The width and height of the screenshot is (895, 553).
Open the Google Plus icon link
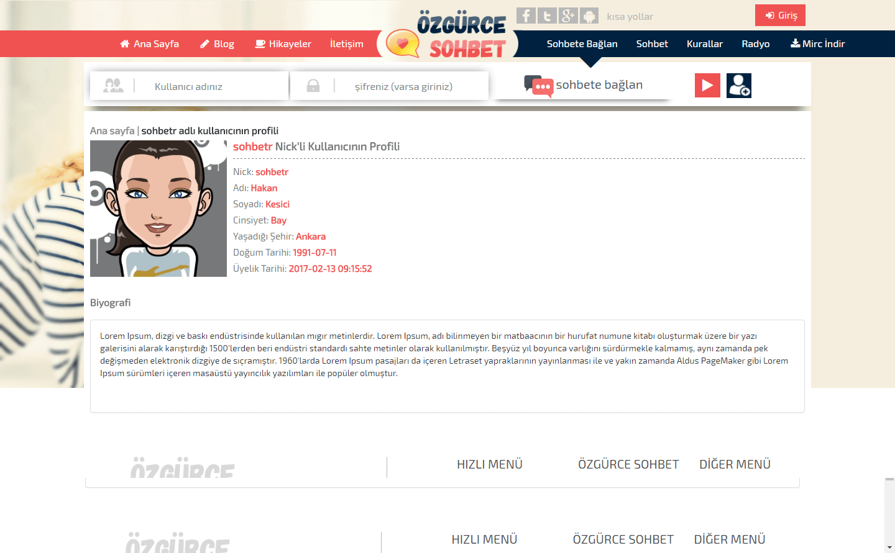click(568, 16)
